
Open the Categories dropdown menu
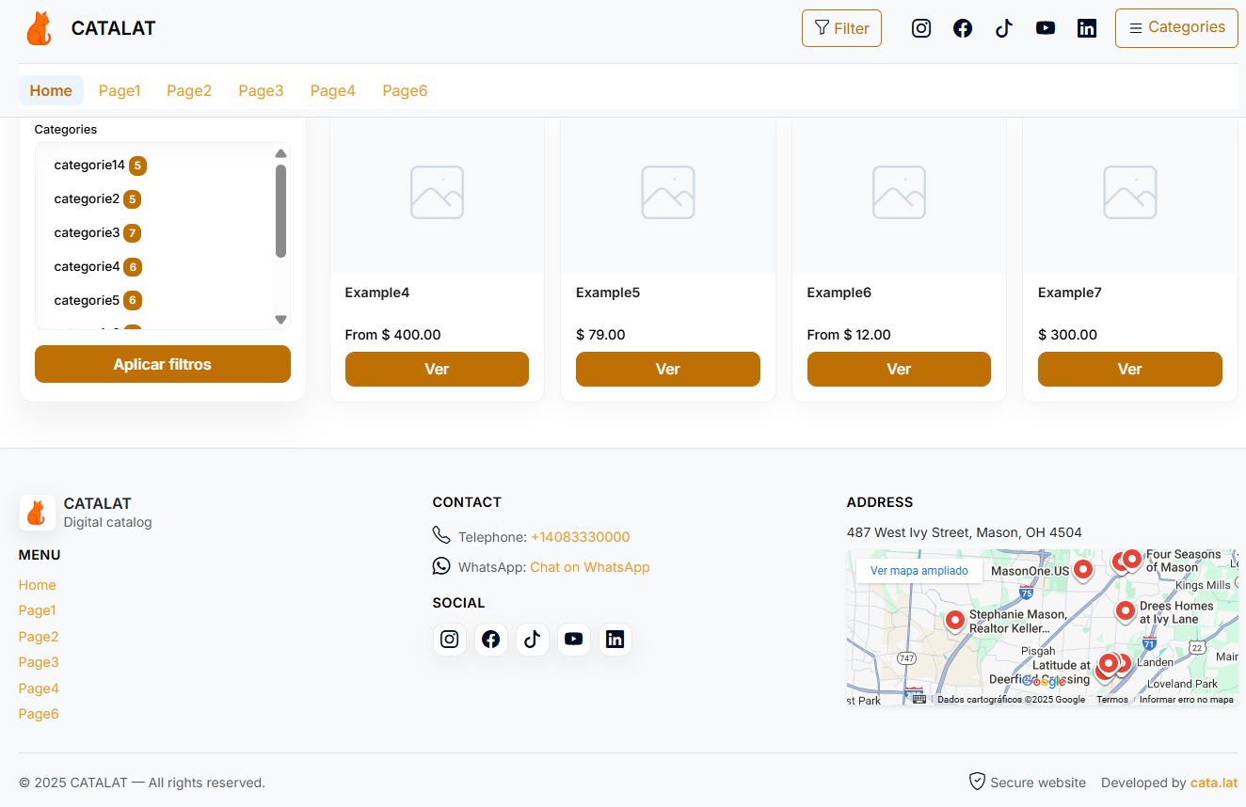click(x=1176, y=27)
